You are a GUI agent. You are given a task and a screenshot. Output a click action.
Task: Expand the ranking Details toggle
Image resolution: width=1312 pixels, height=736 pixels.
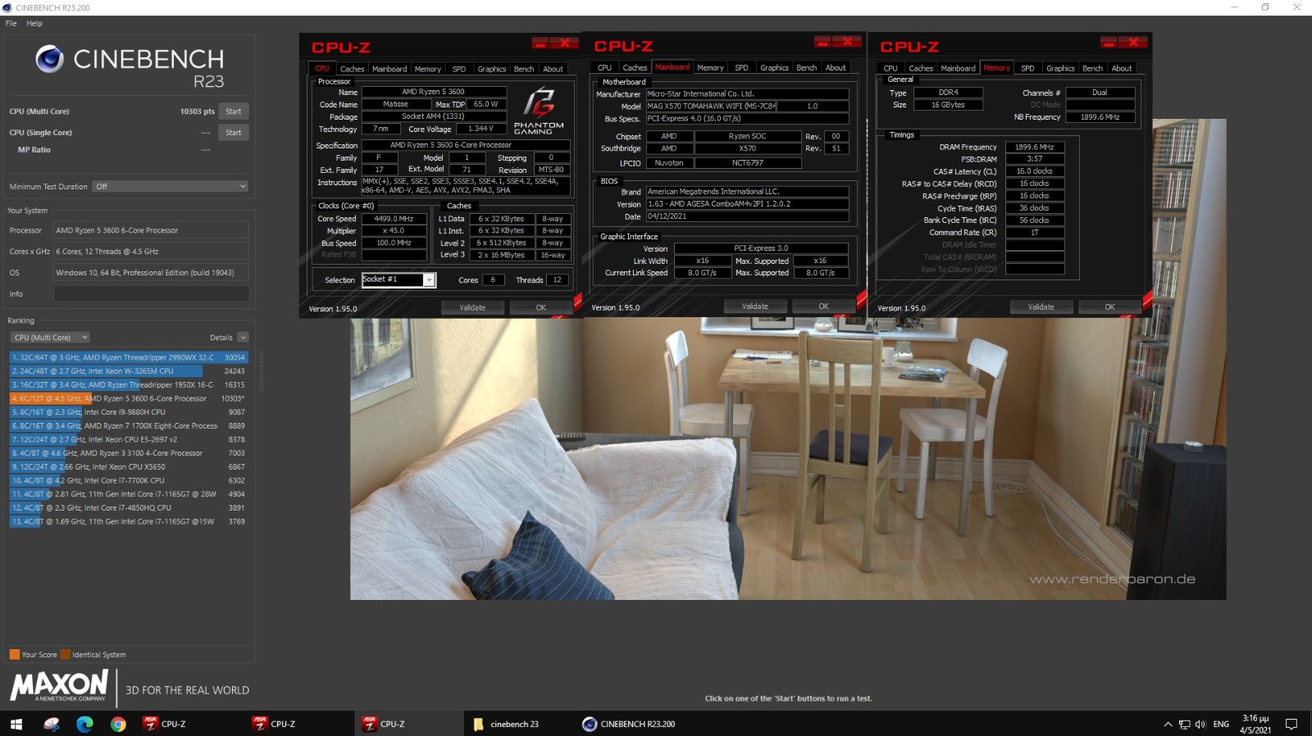click(x=243, y=338)
